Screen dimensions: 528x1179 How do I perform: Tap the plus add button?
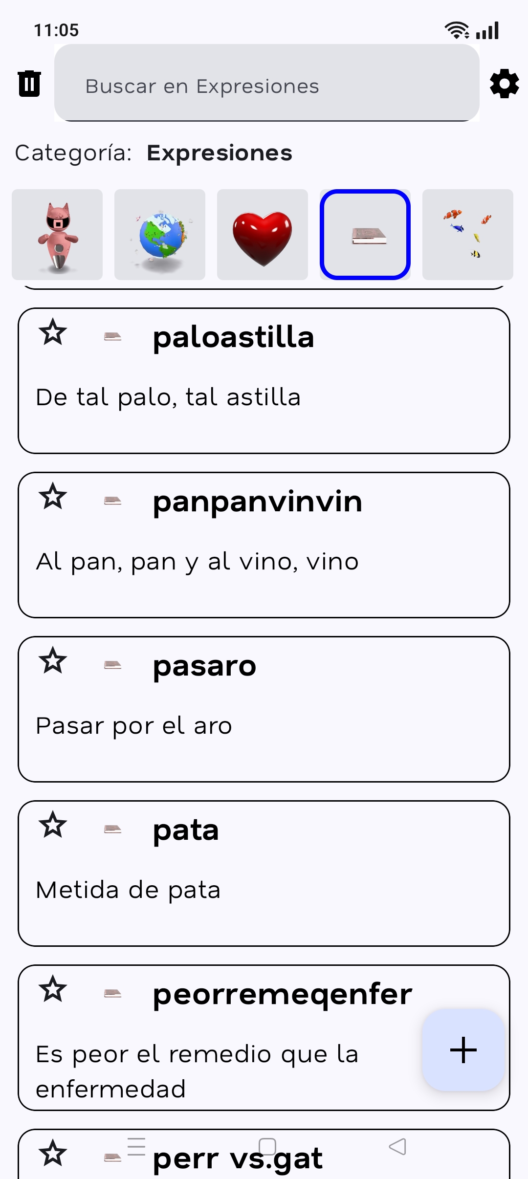pos(463,1050)
